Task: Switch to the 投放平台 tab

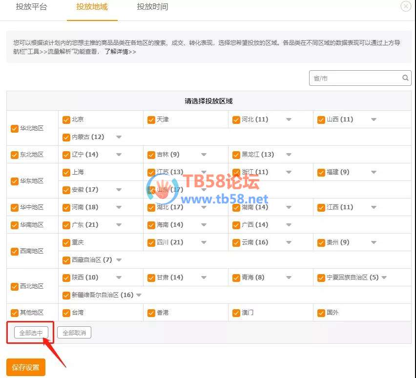Action: point(31,7)
